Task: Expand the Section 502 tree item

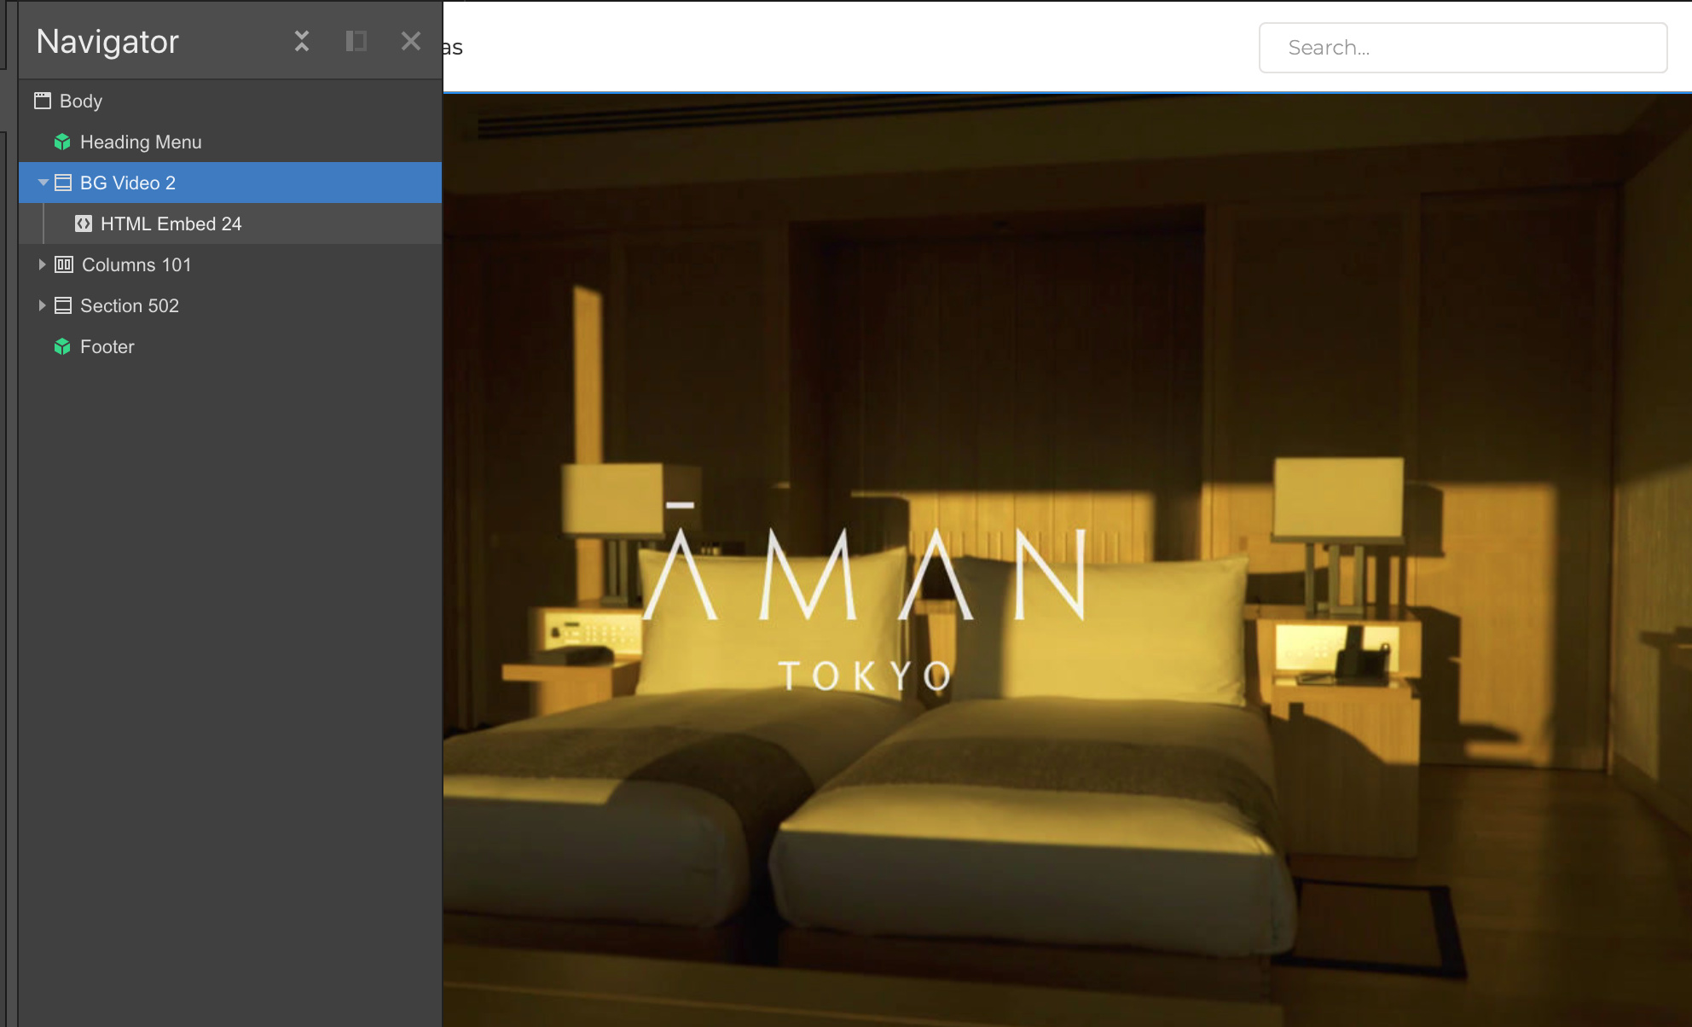Action: (42, 305)
